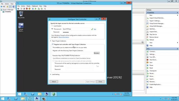This screenshot has width=179, height=101.
Task: Select the Virtual Machine shortcut on desktop
Action: pos(21,27)
